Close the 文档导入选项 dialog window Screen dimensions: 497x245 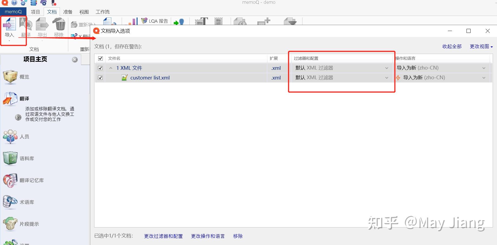coord(488,31)
